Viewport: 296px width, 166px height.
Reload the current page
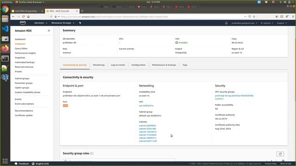[24, 17]
